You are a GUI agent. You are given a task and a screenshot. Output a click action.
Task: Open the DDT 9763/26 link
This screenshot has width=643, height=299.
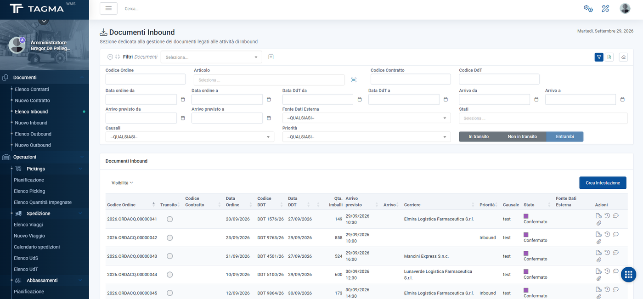271,237
